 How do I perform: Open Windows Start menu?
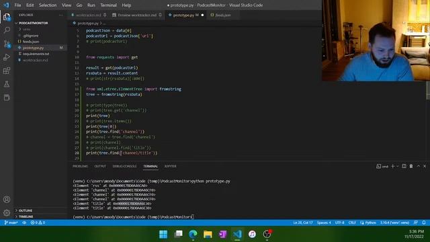163,234
